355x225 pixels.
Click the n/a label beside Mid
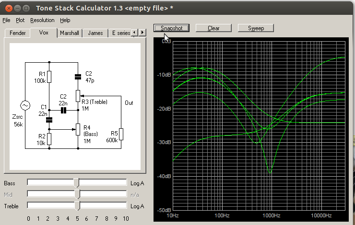click(x=135, y=195)
